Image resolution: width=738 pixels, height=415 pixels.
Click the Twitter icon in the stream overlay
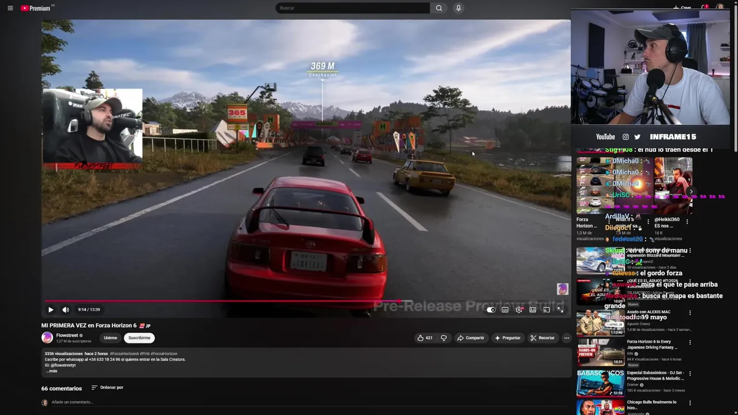point(637,137)
